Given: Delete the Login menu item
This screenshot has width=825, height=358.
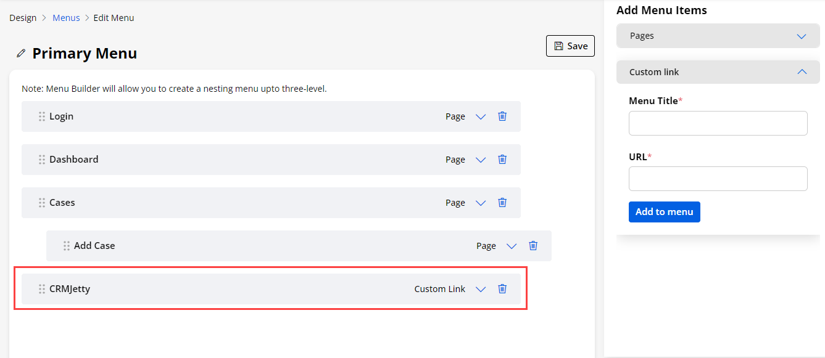Looking at the screenshot, I should pos(502,116).
